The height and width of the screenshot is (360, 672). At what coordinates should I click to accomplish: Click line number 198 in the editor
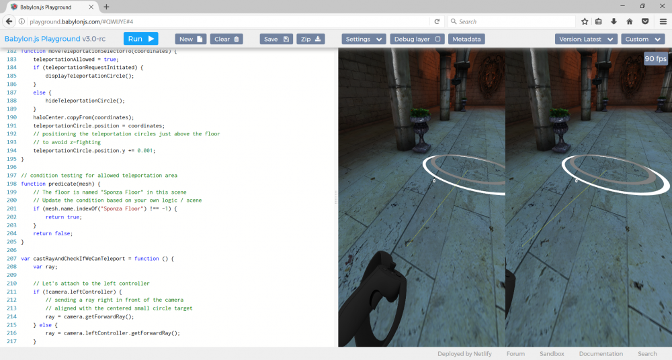[x=11, y=184]
